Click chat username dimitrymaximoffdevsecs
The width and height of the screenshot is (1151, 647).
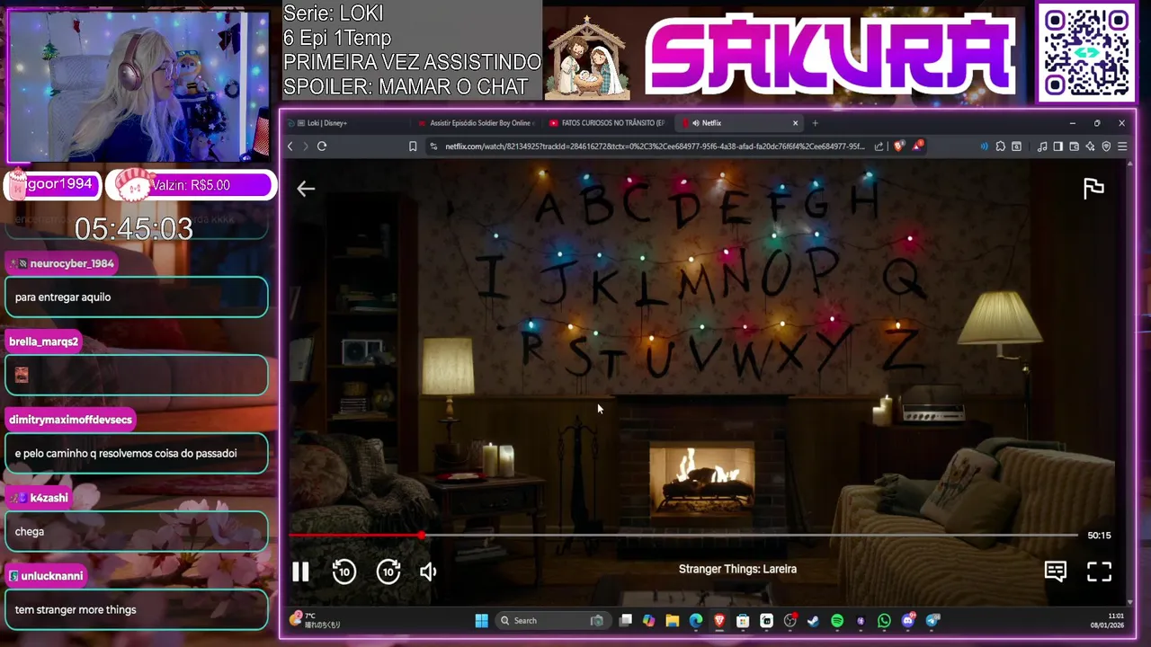click(70, 420)
